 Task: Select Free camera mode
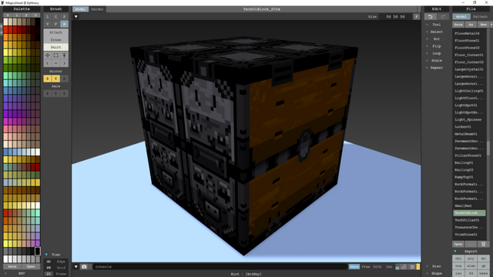click(366, 267)
